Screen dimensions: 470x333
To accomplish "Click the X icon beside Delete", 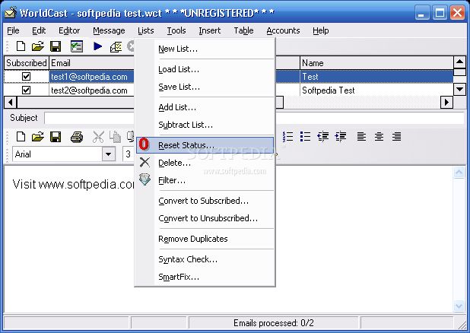I will pos(144,162).
